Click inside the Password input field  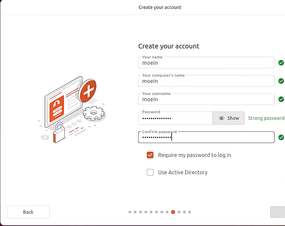[x=176, y=118]
